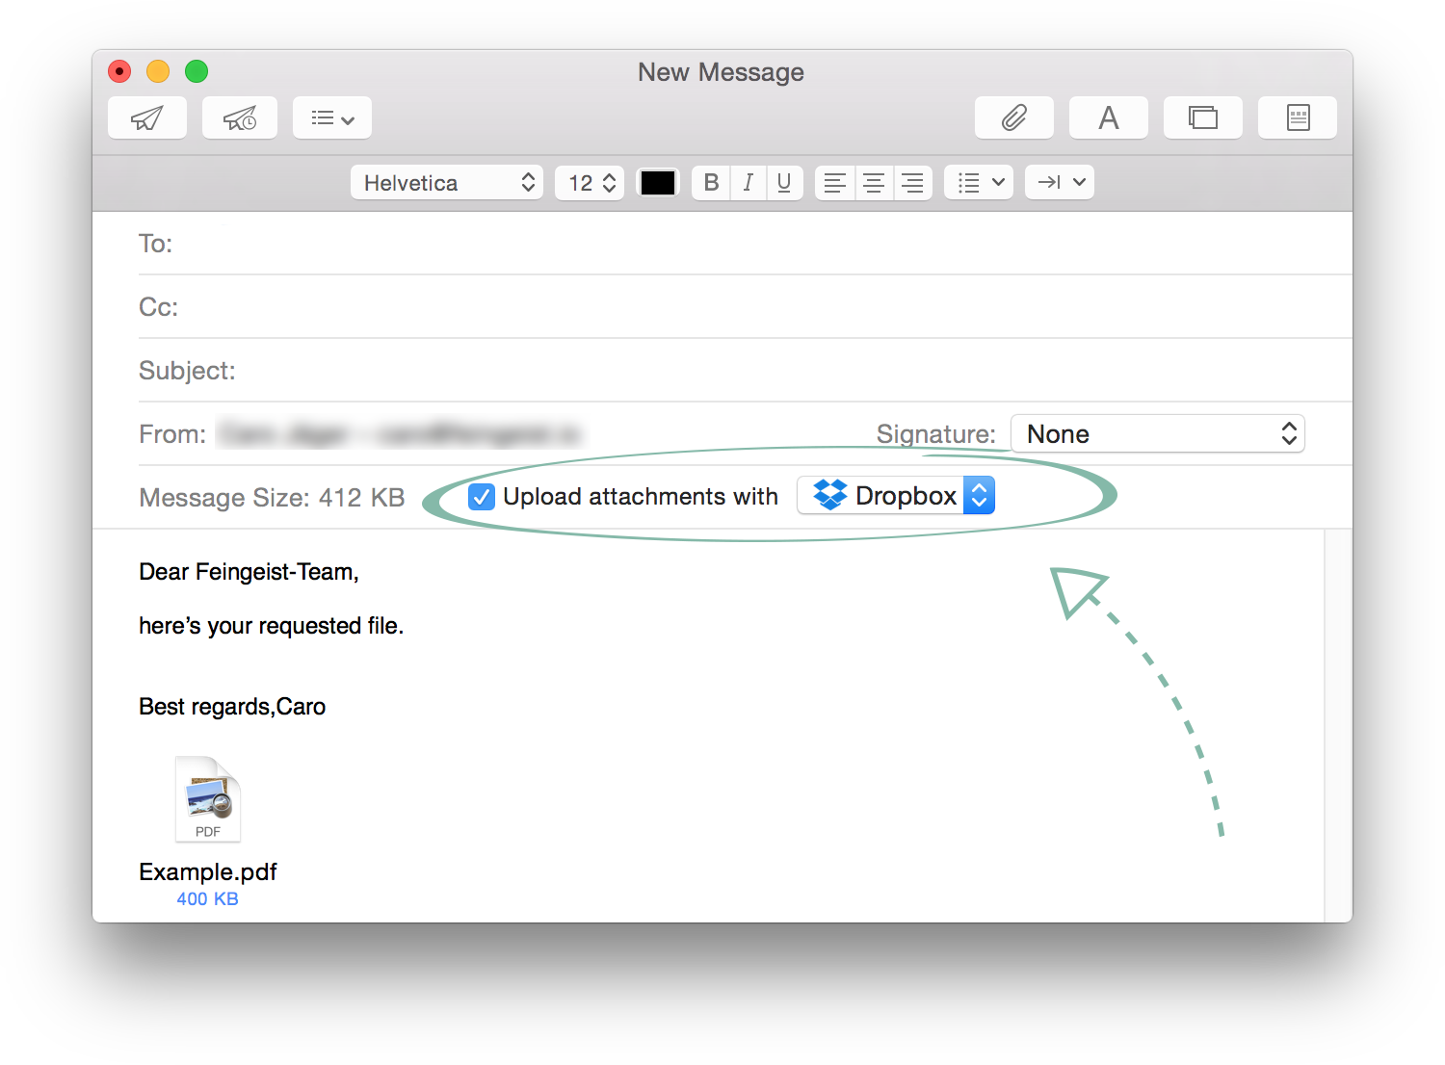Screen dimensions: 1445x1065
Task: Align text to the right
Action: 912,182
